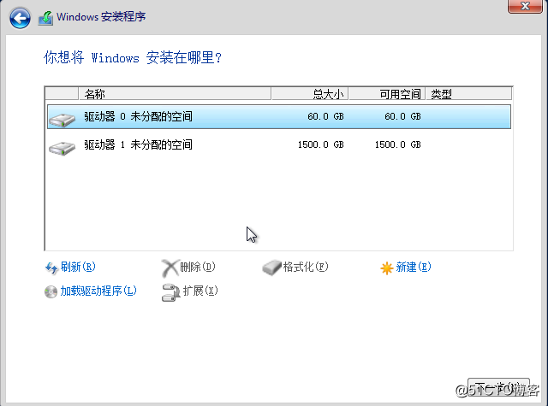Click the format drive icon

(271, 268)
